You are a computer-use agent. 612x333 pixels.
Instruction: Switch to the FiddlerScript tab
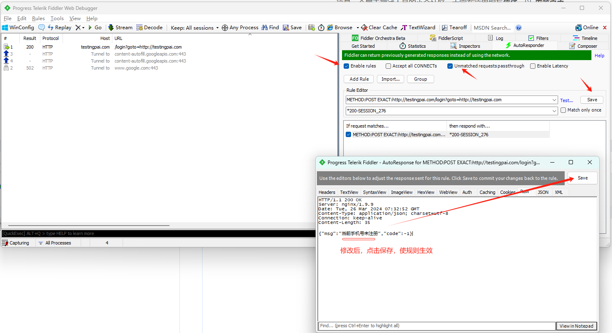tap(446, 38)
